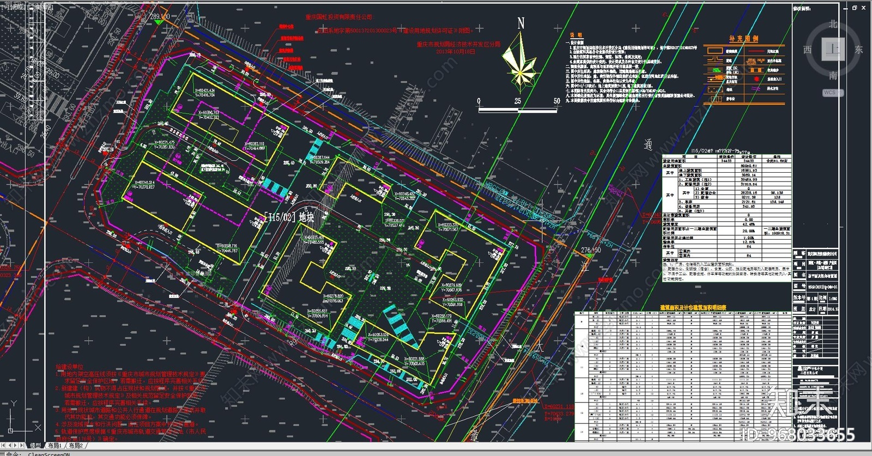The height and width of the screenshot is (456, 872).
Task: Switch to the 模型 tab
Action: pos(35,446)
